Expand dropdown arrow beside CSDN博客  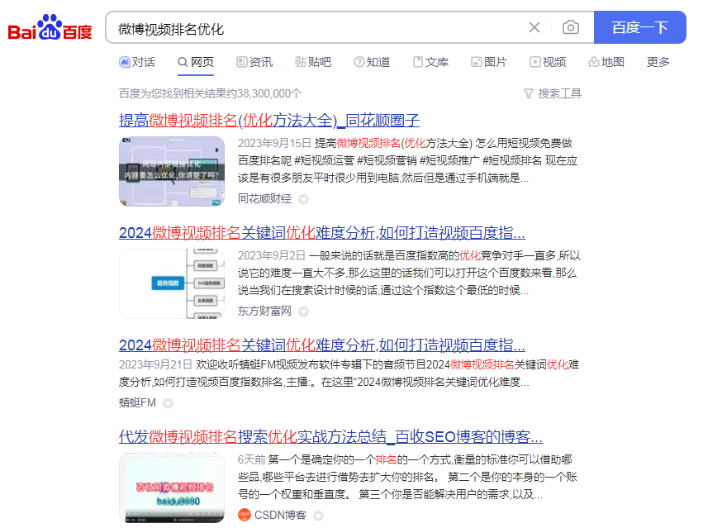318,516
